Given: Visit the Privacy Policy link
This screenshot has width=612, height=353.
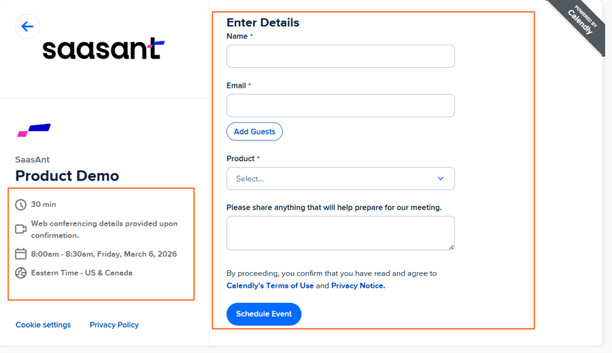Looking at the screenshot, I should pyautogui.click(x=114, y=325).
